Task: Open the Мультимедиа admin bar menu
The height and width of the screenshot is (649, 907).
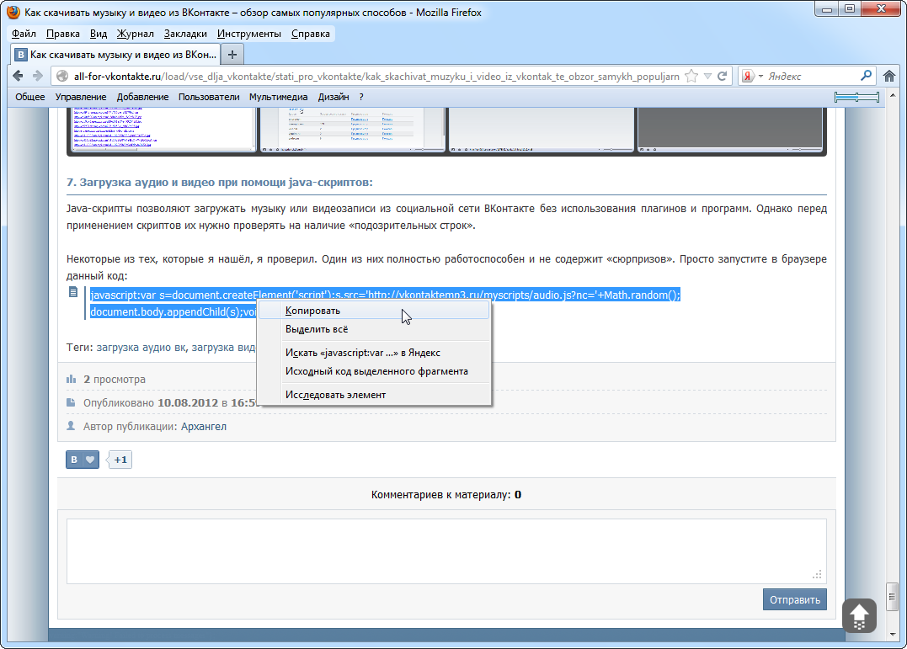Action: pos(278,97)
